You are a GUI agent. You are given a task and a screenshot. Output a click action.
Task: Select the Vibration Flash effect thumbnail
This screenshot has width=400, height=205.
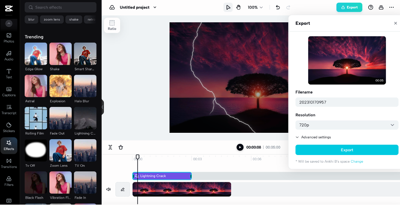[x=60, y=182]
